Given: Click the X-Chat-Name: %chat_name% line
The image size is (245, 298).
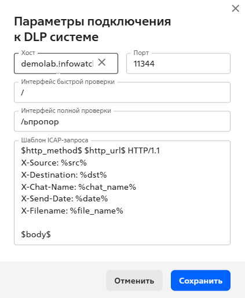Looking at the screenshot, I should pos(78,187).
